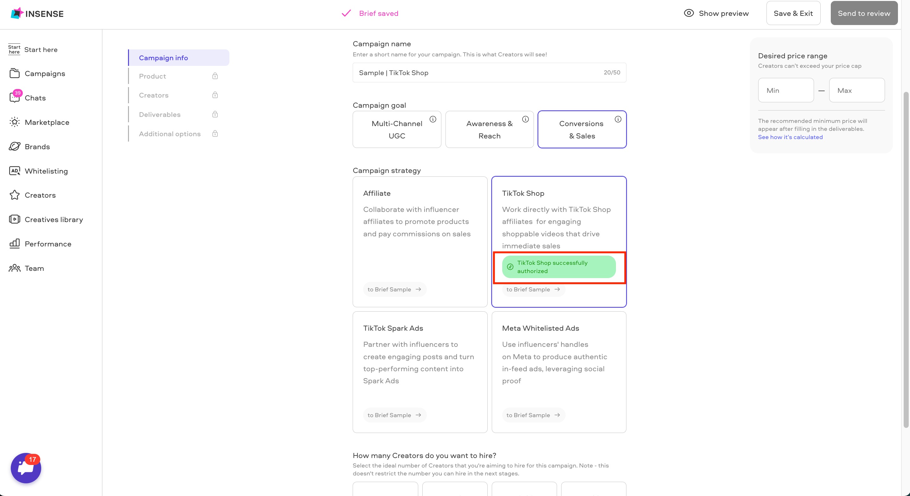This screenshot has height=496, width=910.
Task: Open Team people icon in sidebar
Action: click(x=15, y=268)
